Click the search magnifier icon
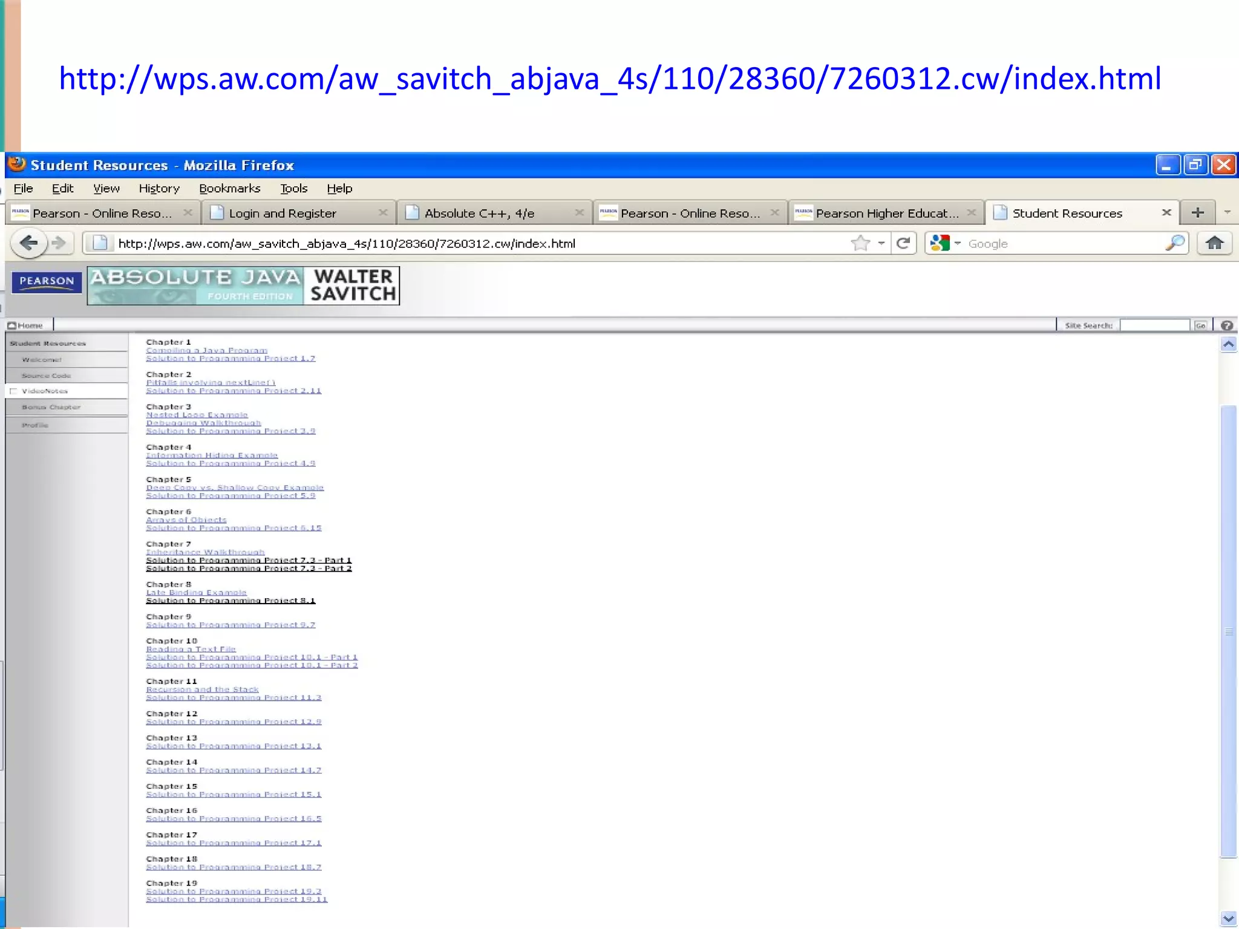This screenshot has width=1239, height=929. tap(1174, 243)
